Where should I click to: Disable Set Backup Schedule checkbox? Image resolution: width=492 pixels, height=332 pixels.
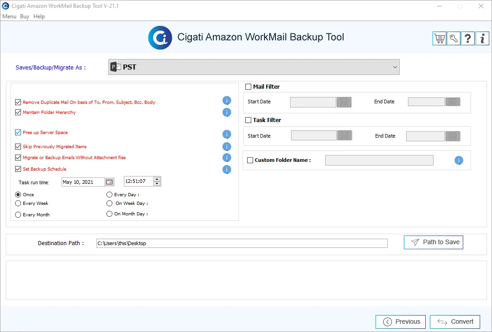[x=18, y=169]
